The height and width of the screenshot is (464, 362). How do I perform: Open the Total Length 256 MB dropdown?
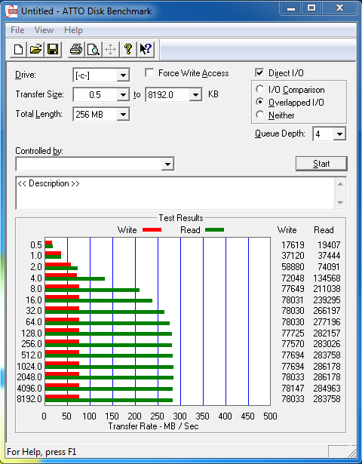pyautogui.click(x=123, y=114)
